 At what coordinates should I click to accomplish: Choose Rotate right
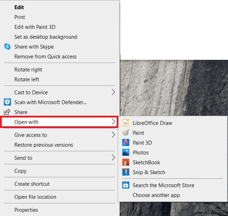pyautogui.click(x=60, y=70)
